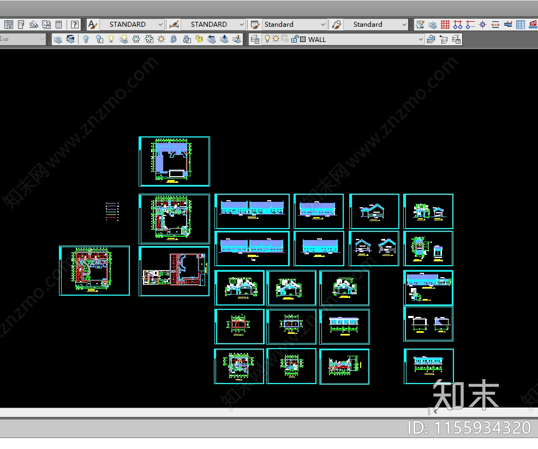This screenshot has width=538, height=449.
Task: Click the area m² calculation tool
Action: [533, 25]
